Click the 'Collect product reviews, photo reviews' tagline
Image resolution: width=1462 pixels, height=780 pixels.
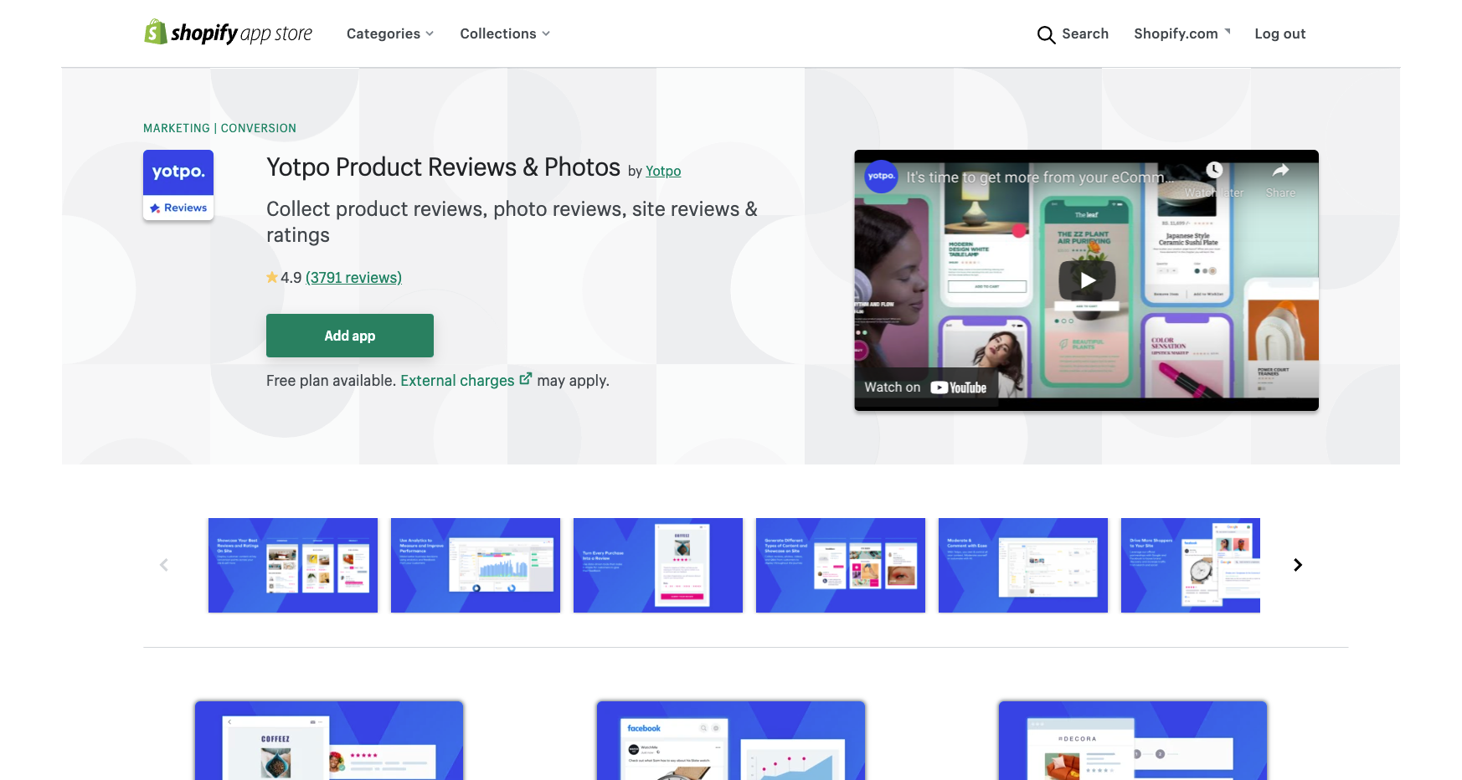(512, 222)
